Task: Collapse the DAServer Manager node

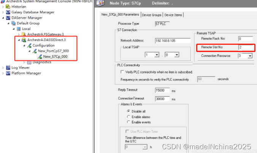Action: coord(3,18)
